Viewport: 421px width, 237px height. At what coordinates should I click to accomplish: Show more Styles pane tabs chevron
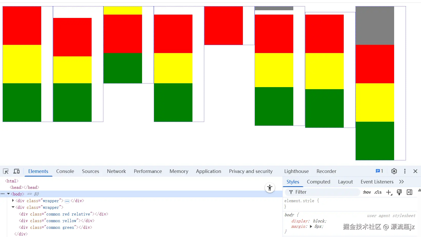tap(402, 182)
